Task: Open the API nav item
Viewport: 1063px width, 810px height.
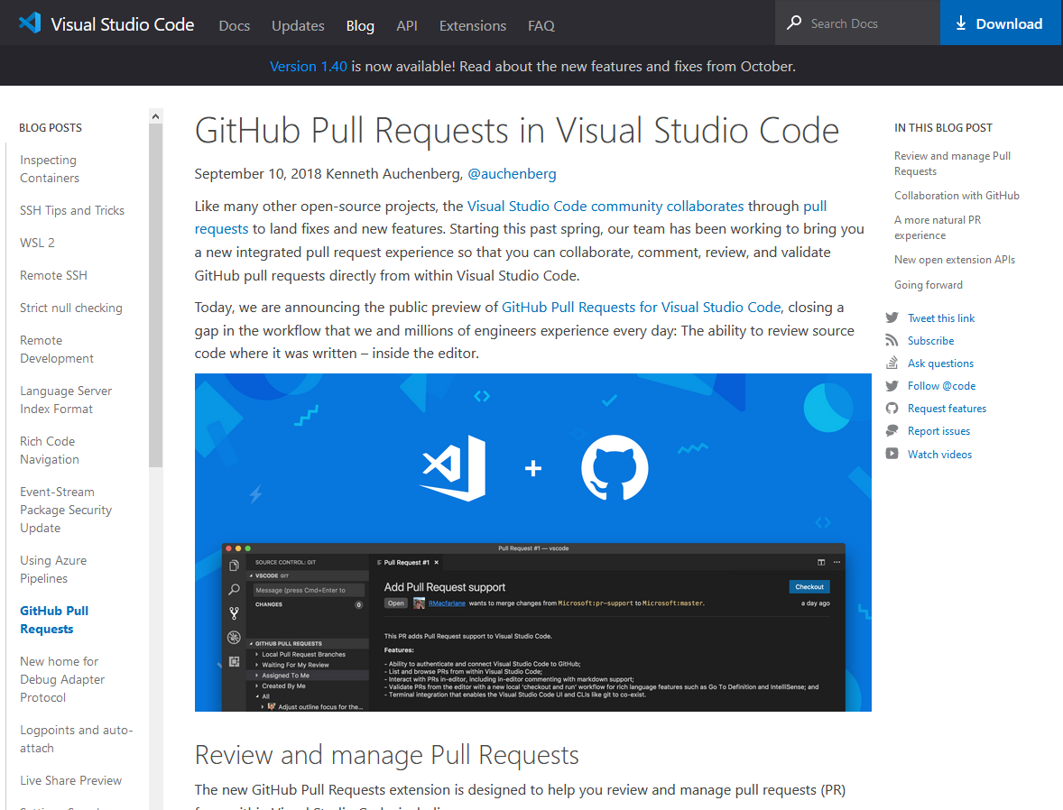Action: coord(407,26)
